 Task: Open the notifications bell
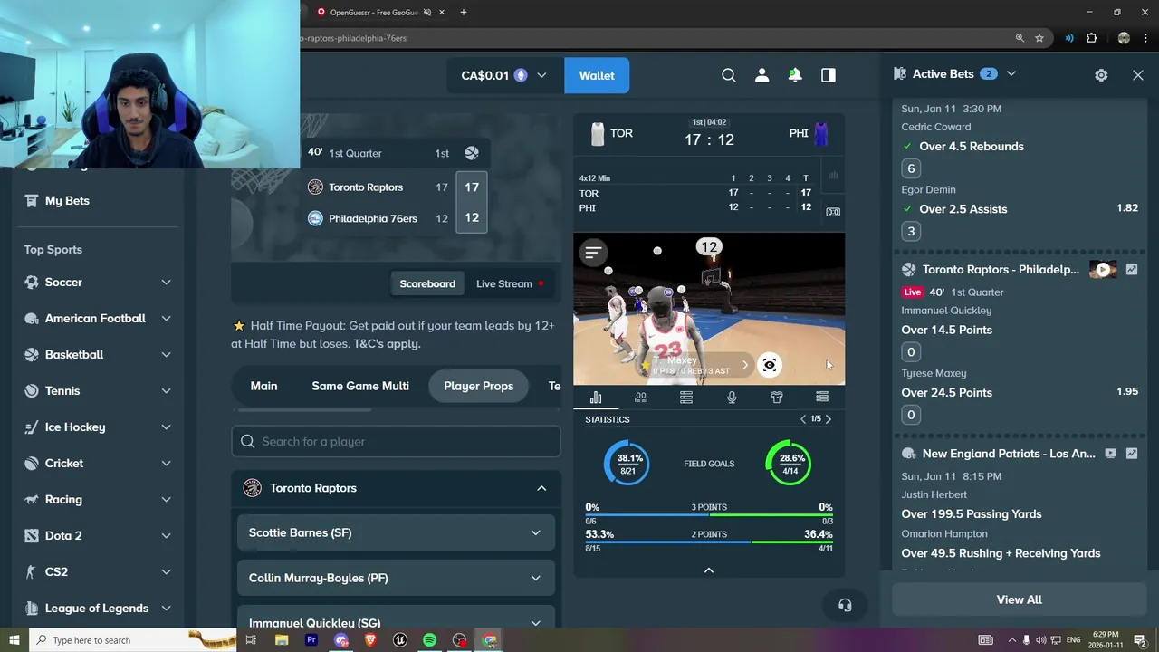click(795, 75)
